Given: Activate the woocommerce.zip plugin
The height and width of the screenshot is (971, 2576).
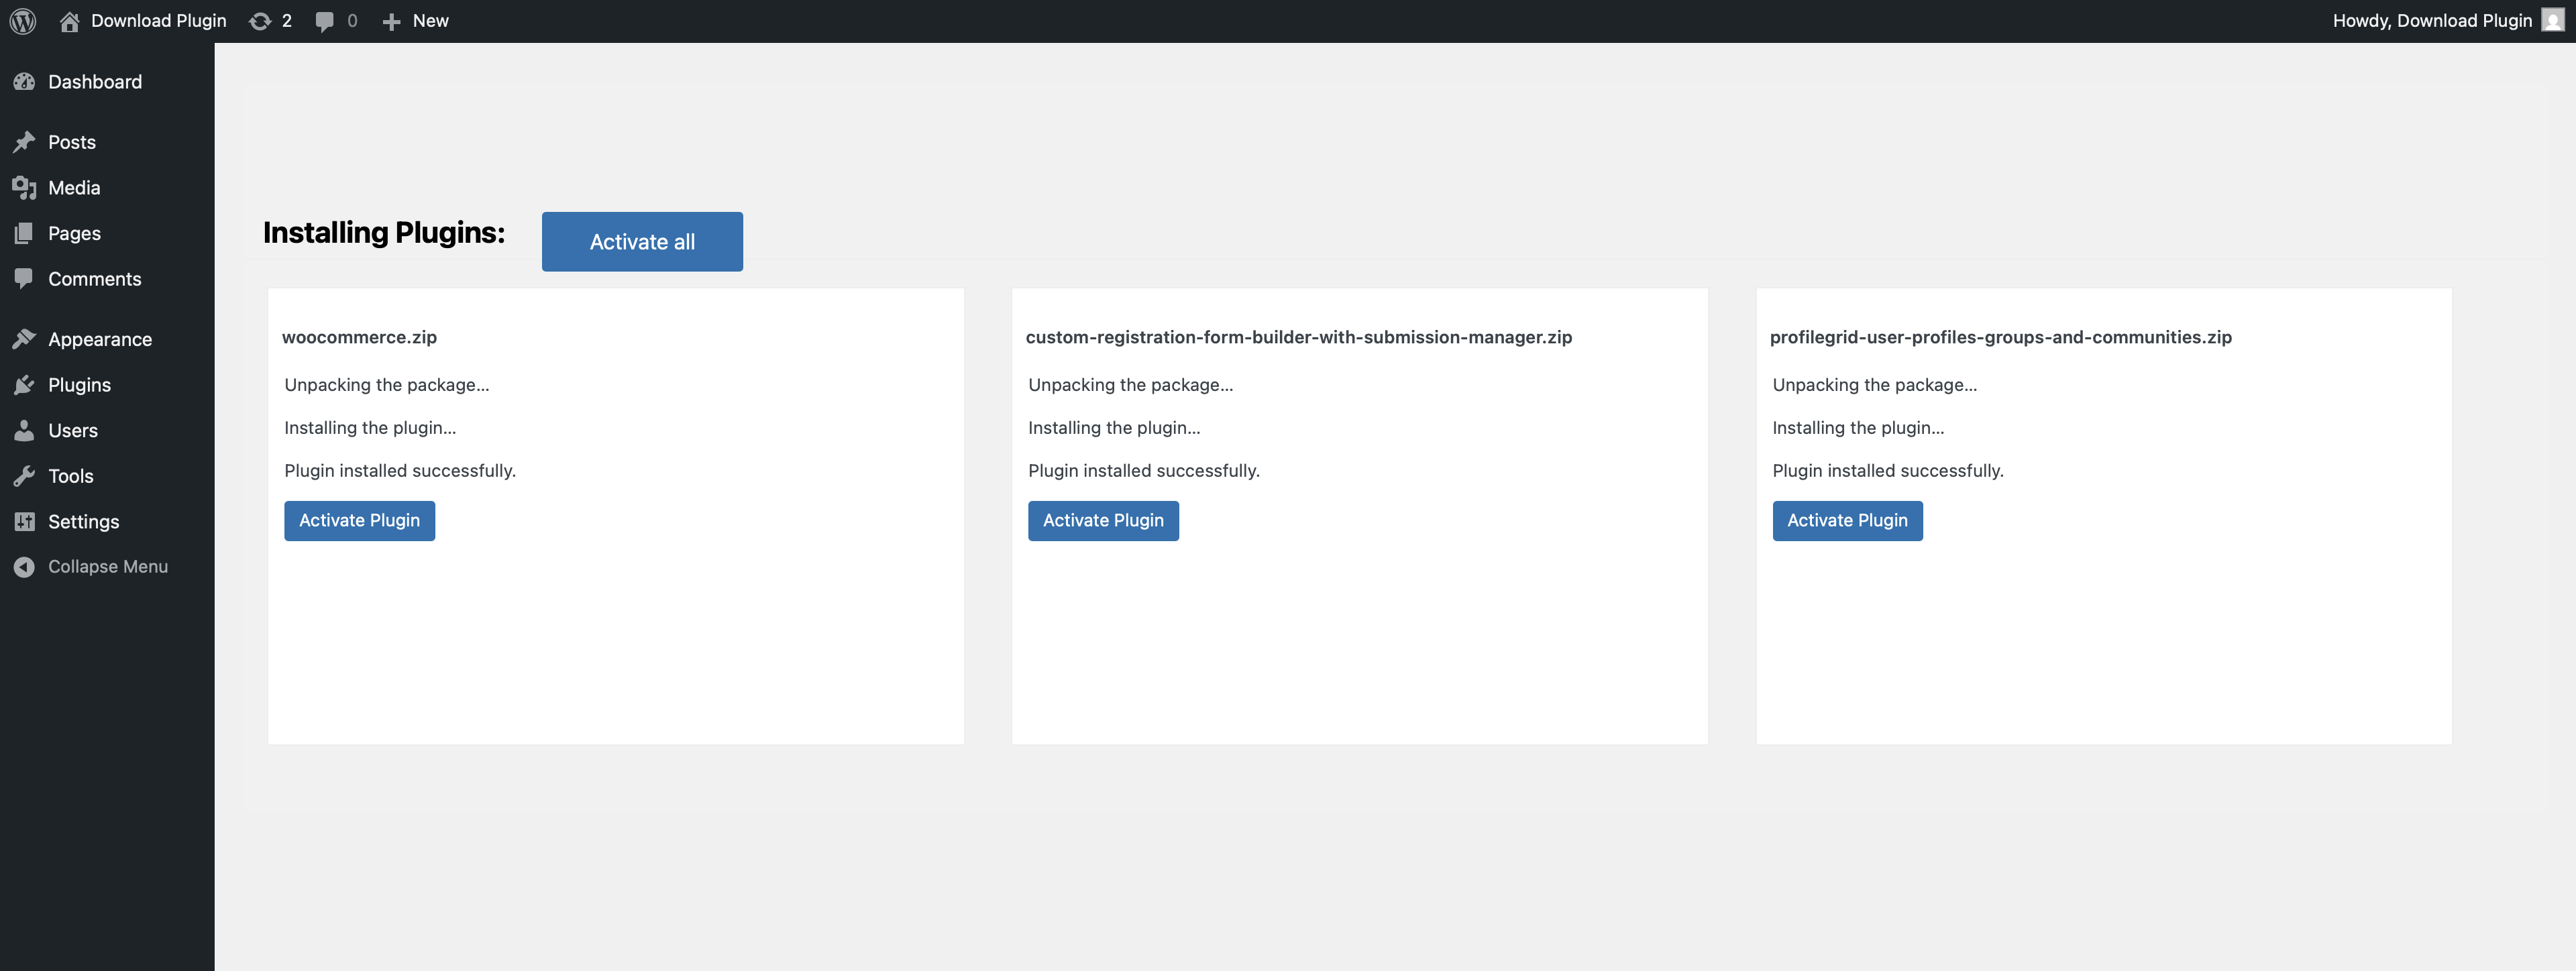Looking at the screenshot, I should [x=359, y=520].
